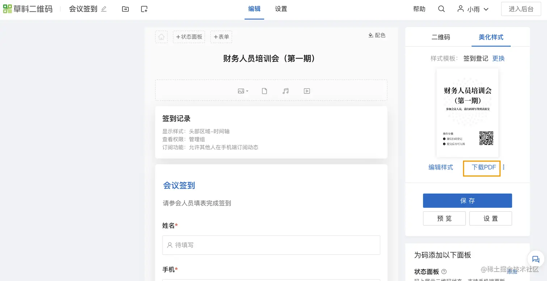
Task: Click the QR poster preview thumbnail
Action: point(467,113)
